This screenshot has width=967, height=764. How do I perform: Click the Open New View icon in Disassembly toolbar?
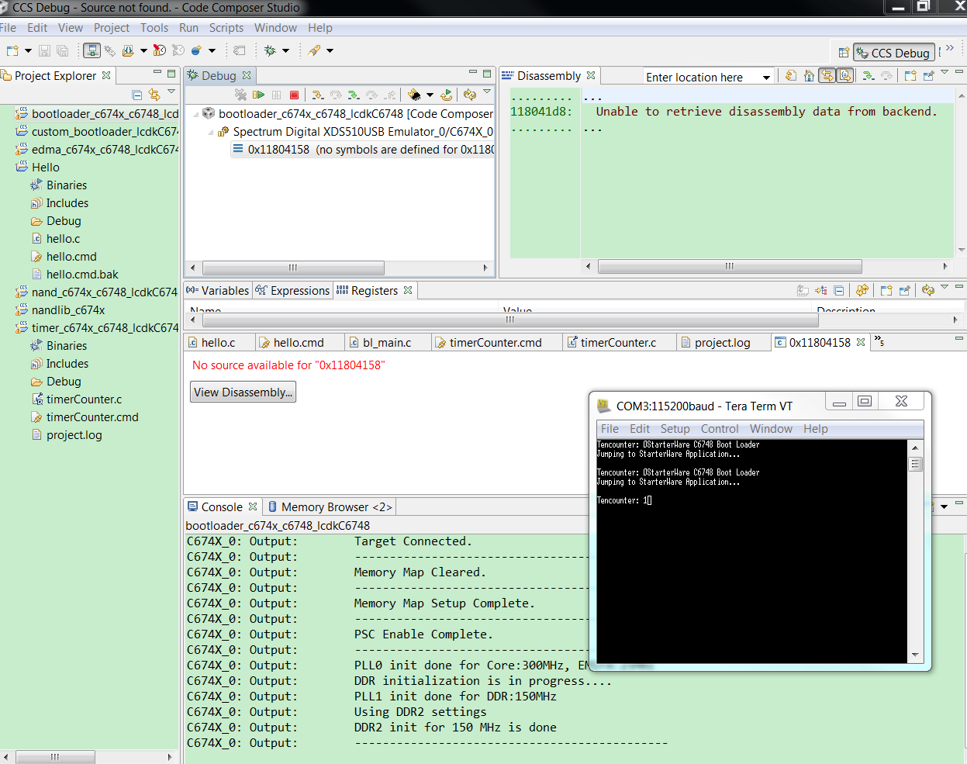coord(910,76)
